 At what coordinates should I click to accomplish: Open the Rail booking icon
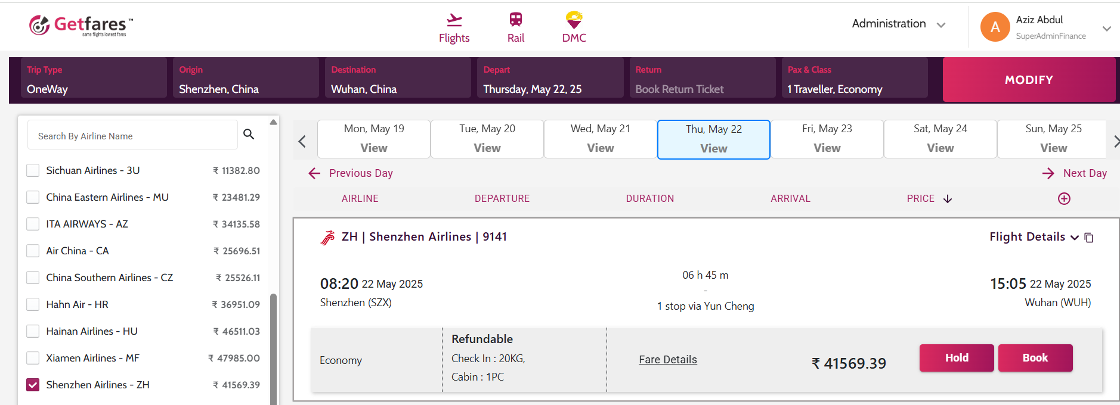(515, 21)
